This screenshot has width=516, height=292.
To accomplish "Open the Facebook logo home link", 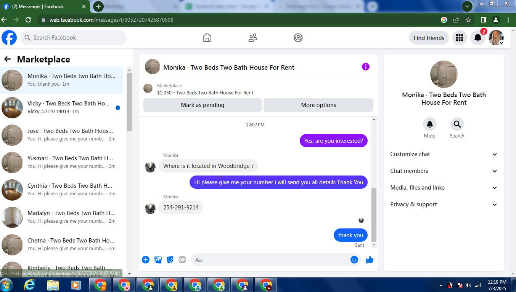I will coord(9,38).
